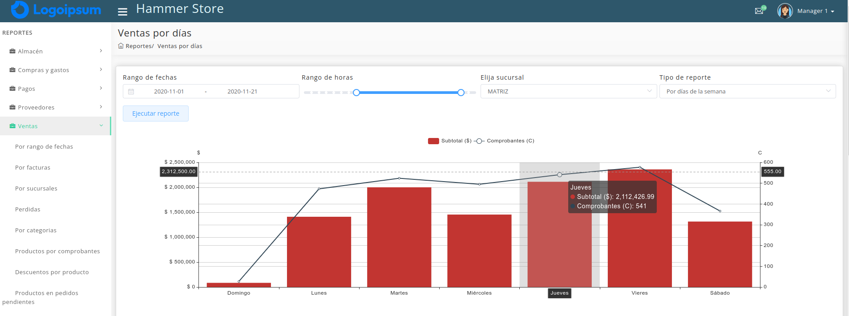The image size is (849, 316).
Task: Click the right handle of hours slider
Action: 461,93
